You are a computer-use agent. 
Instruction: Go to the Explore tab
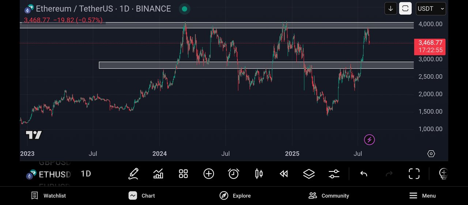235,196
